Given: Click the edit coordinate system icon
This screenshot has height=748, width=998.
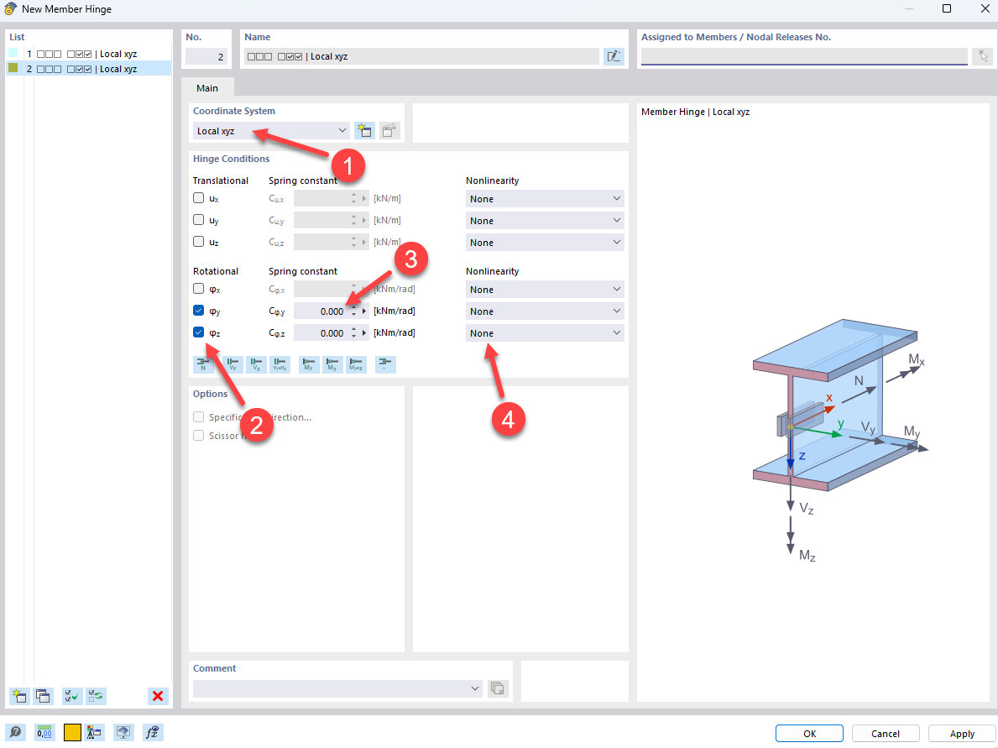Looking at the screenshot, I should click(389, 130).
